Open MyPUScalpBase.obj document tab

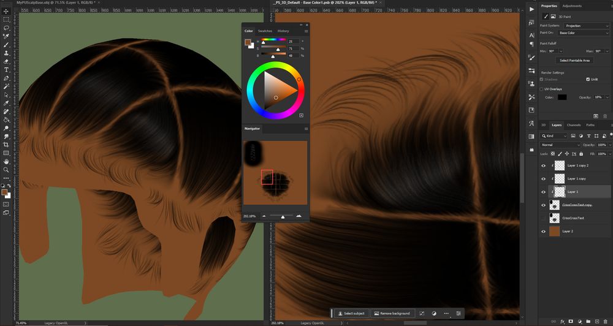click(x=56, y=2)
